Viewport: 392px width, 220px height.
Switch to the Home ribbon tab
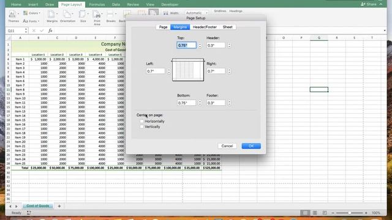16,4
